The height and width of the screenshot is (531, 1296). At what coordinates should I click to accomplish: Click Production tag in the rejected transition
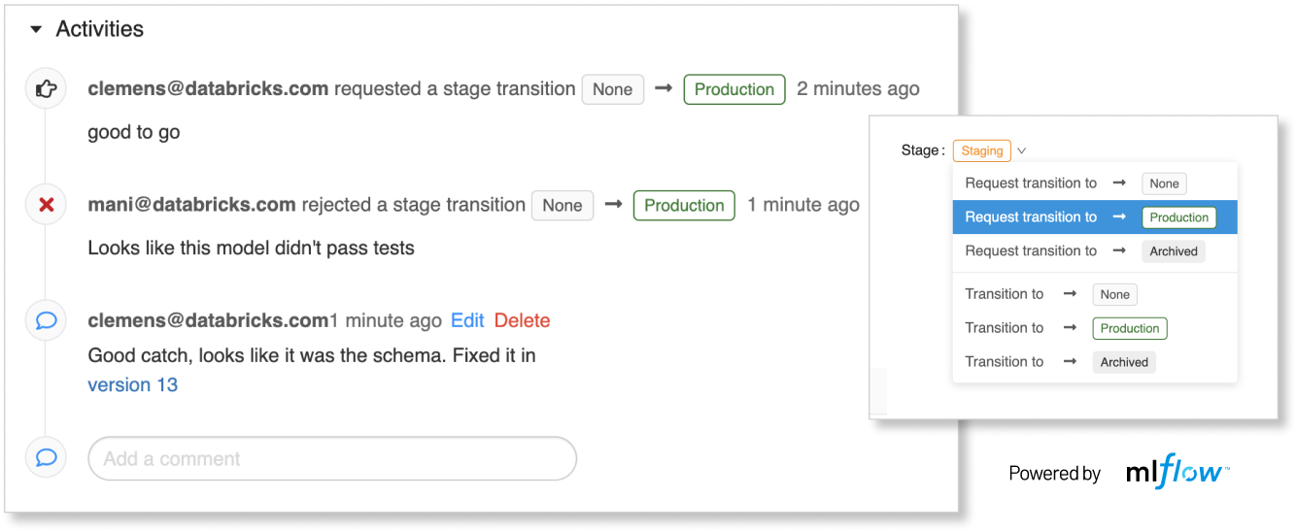684,205
